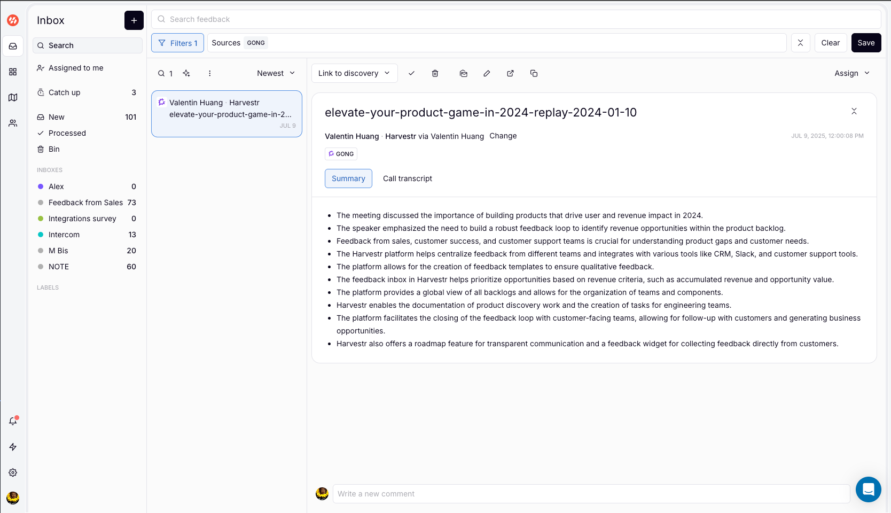Mark feedback processed with checkmark icon

[x=411, y=73]
